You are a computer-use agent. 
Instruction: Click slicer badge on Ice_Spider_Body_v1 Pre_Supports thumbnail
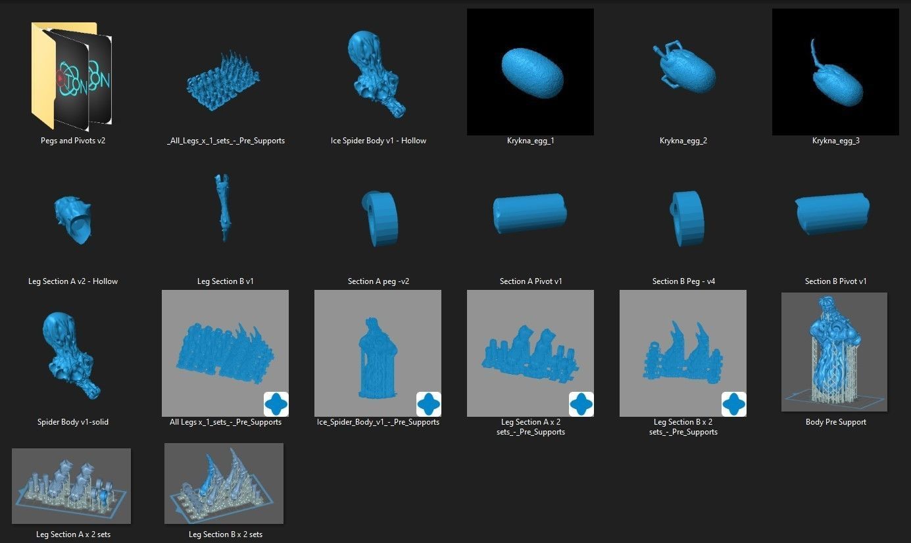point(429,404)
